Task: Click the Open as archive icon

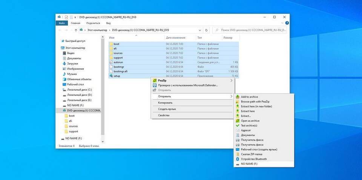Action: (238, 121)
